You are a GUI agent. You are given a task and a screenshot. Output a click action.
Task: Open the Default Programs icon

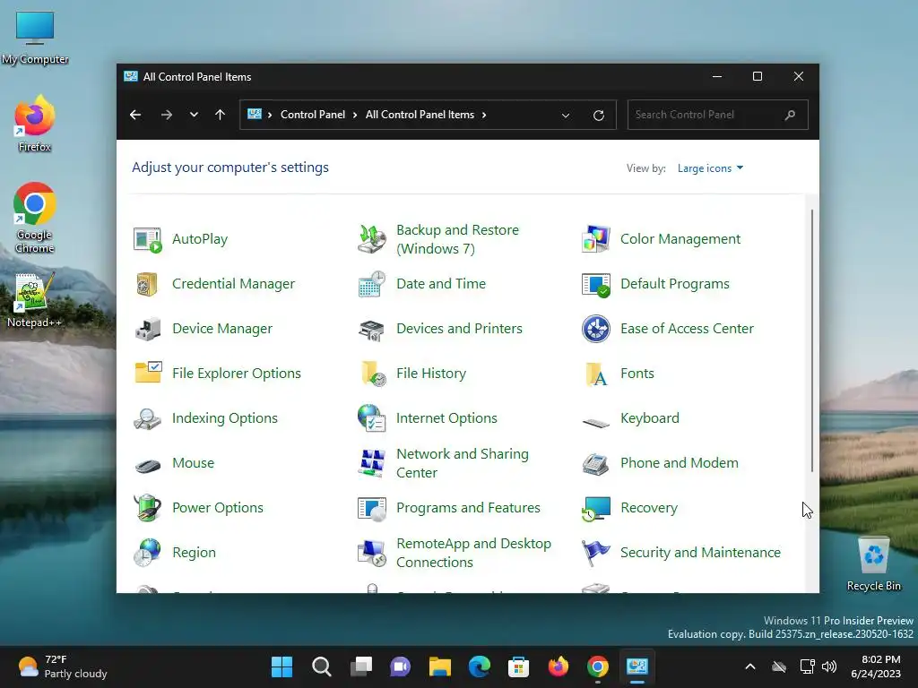coord(596,284)
